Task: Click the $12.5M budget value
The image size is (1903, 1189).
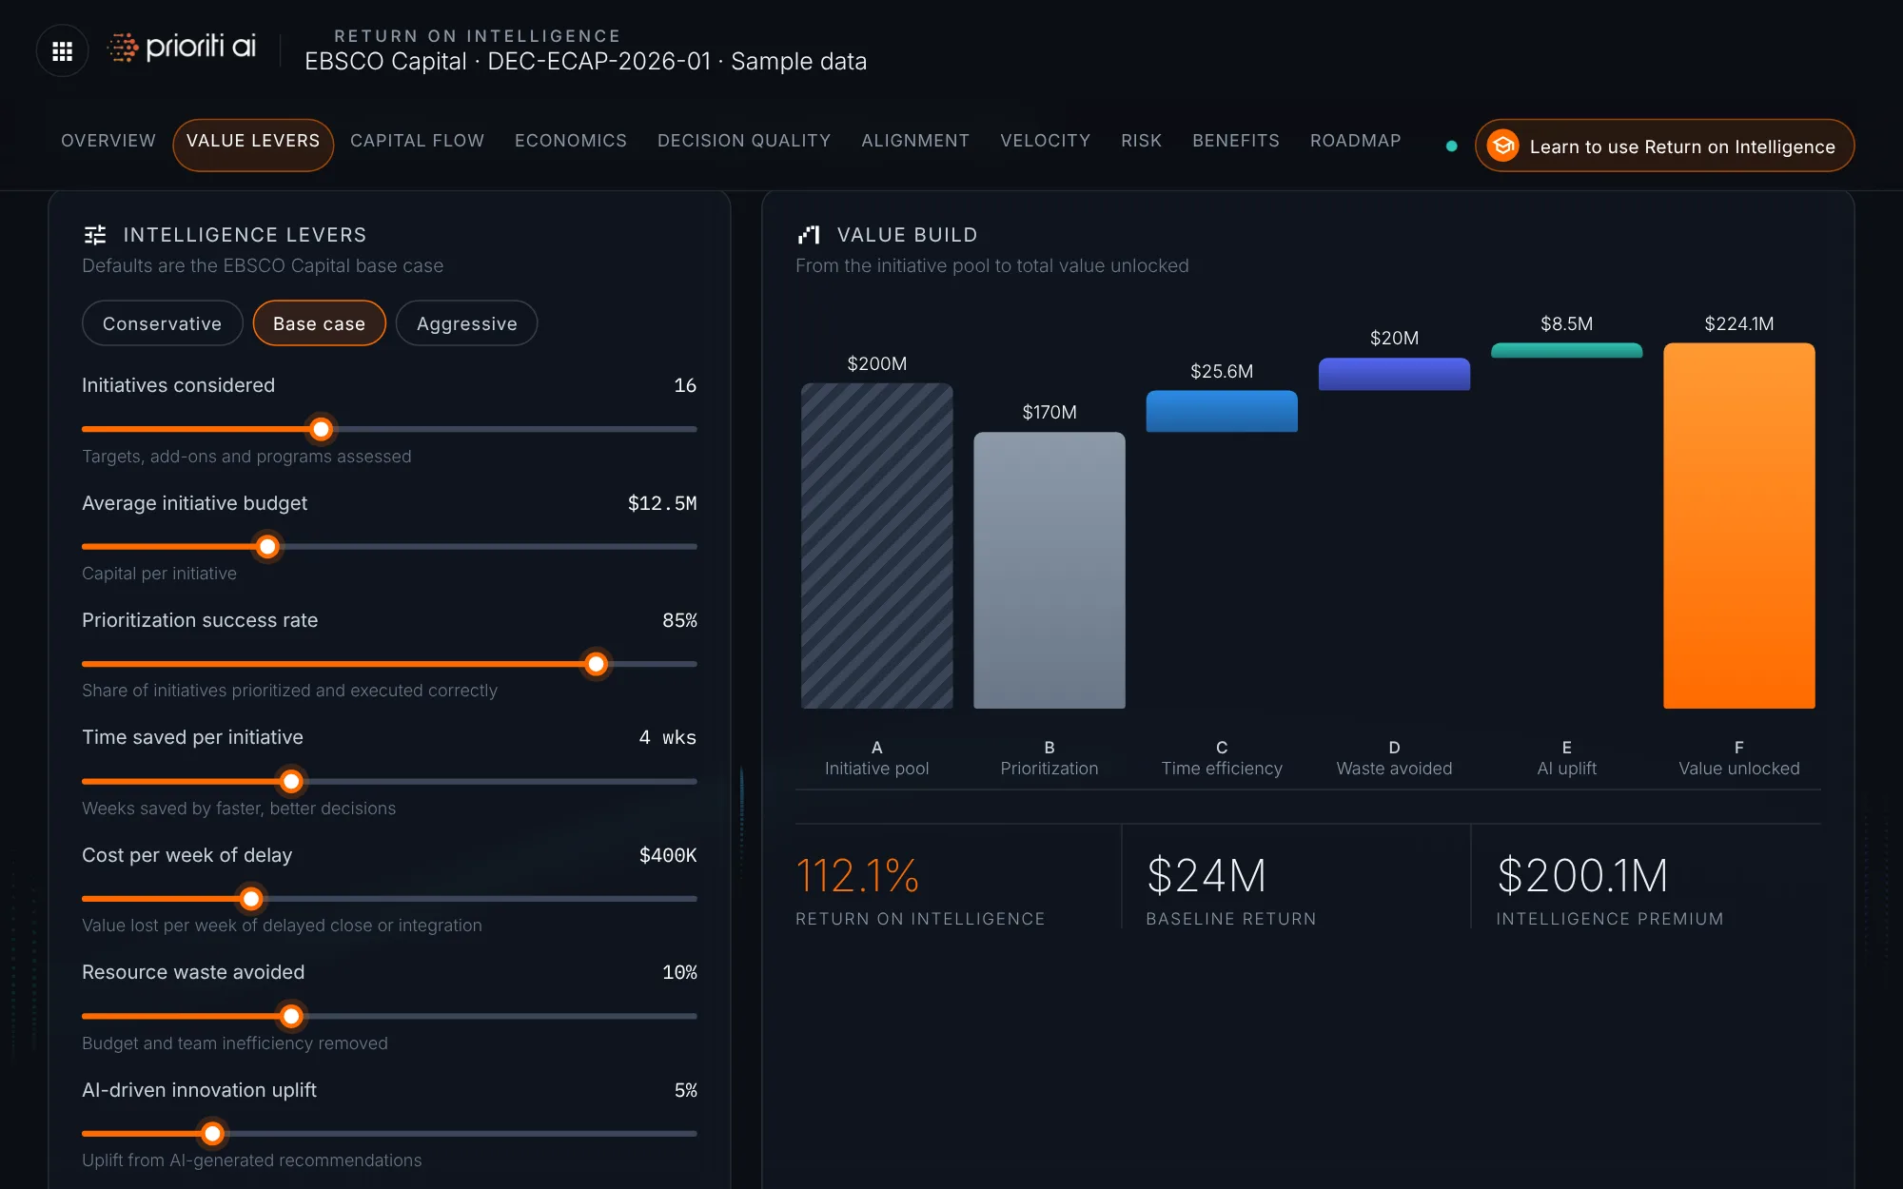Action: [662, 503]
